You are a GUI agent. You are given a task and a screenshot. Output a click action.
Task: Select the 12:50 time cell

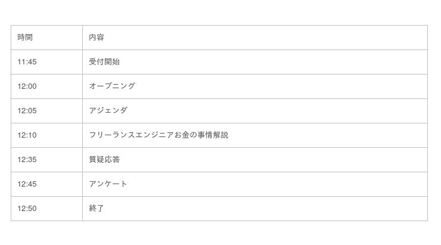[x=27, y=209]
